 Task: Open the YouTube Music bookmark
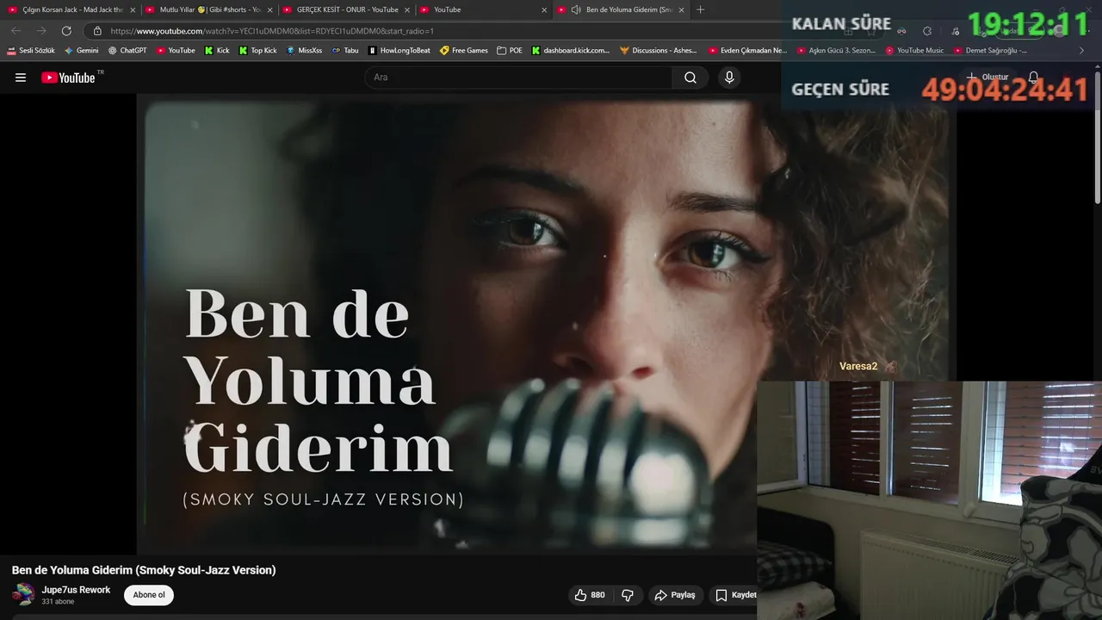[x=914, y=51]
